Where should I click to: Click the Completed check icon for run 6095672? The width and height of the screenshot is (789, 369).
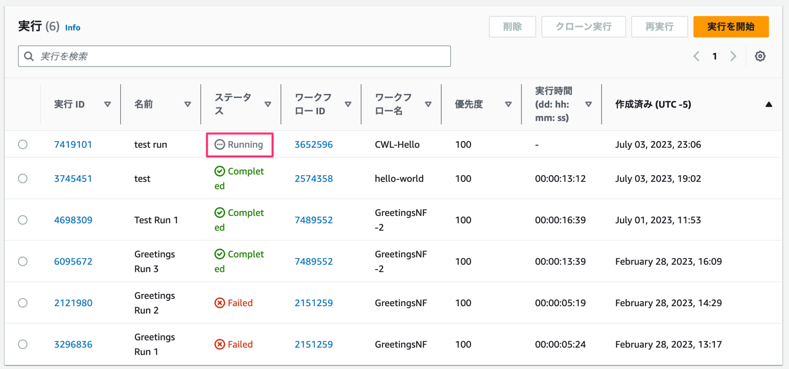tap(220, 254)
